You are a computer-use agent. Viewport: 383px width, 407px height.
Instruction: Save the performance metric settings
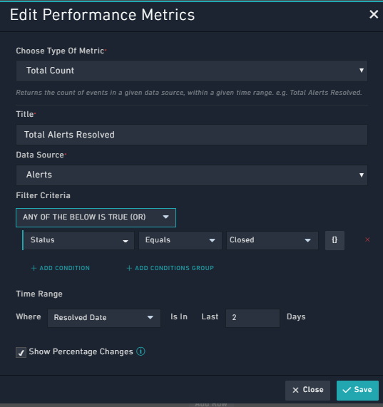click(x=357, y=390)
